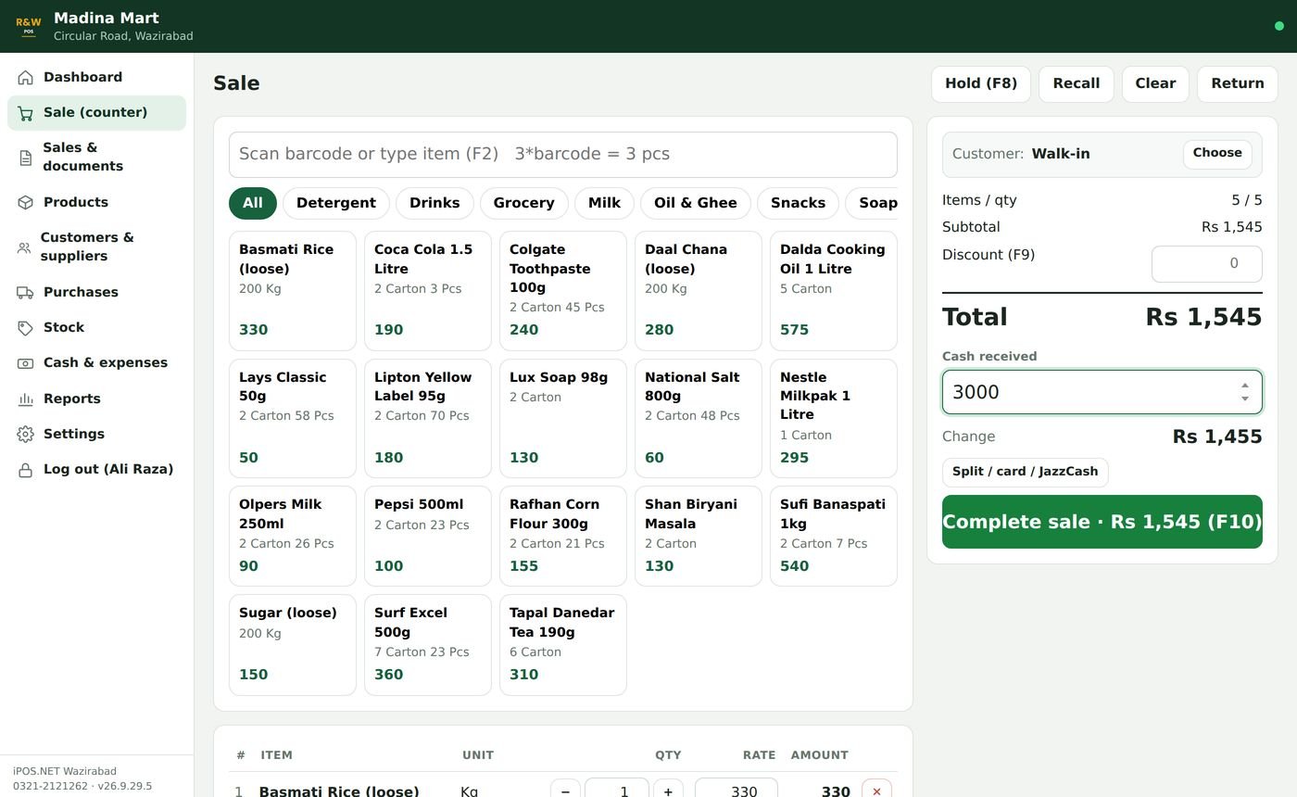The image size is (1297, 797).
Task: Increase Cash received using the up arrow
Action: coord(1245,386)
